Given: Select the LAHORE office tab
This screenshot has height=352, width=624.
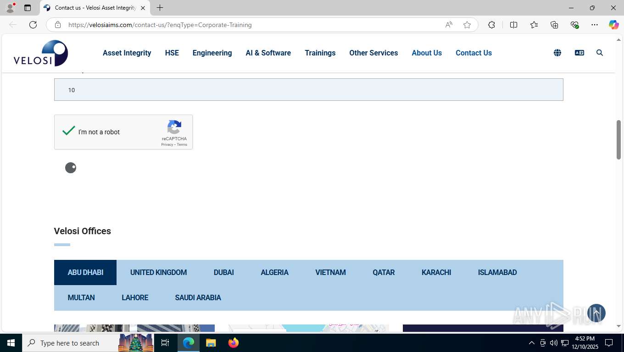Looking at the screenshot, I should (x=135, y=297).
